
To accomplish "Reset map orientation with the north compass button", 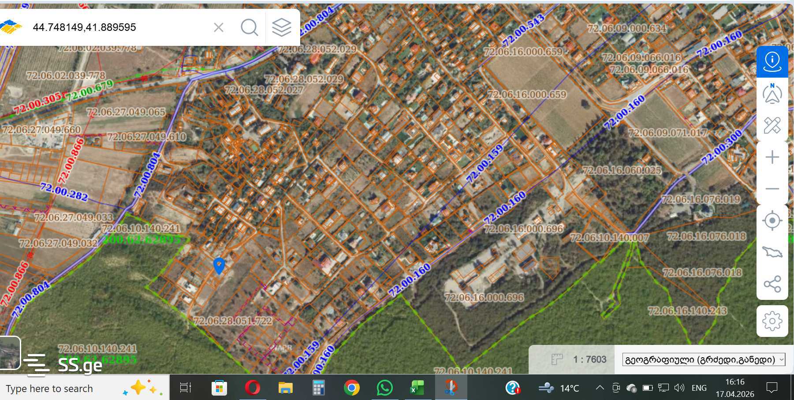I will (x=772, y=93).
